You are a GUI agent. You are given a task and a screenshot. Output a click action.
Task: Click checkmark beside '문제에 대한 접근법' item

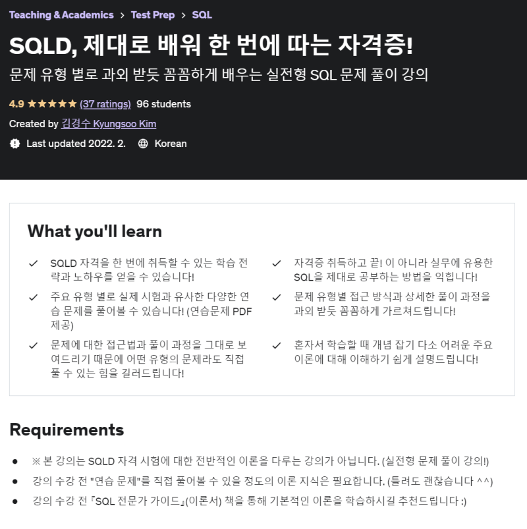[x=33, y=345]
